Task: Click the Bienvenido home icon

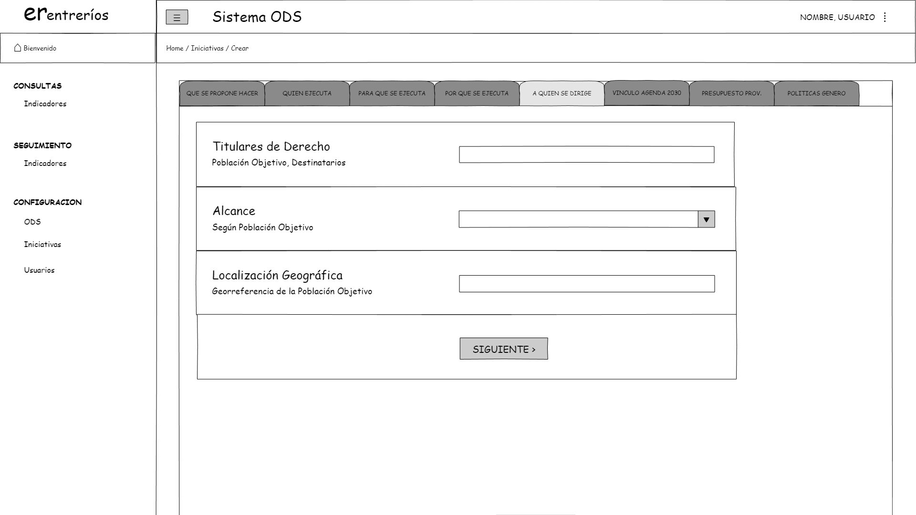Action: (18, 48)
